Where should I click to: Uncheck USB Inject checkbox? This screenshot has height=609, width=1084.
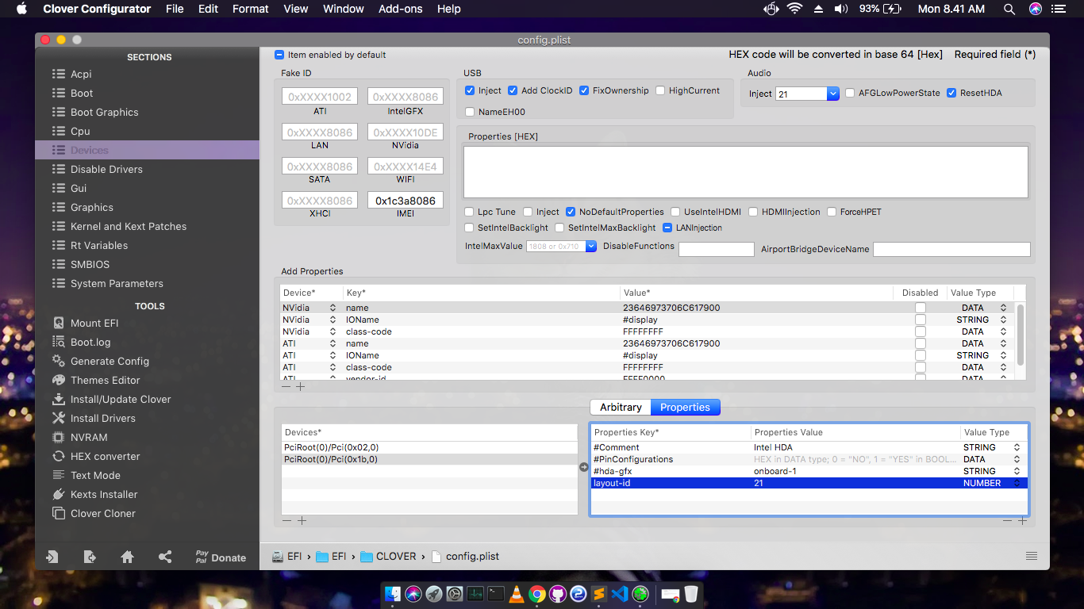click(x=470, y=90)
